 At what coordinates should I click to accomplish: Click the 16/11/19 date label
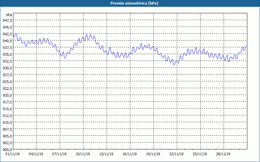[130, 154]
